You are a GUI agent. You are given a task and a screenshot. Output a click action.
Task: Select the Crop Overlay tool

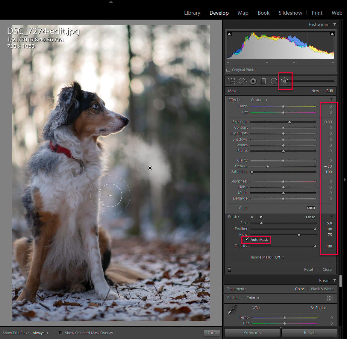coord(231,81)
